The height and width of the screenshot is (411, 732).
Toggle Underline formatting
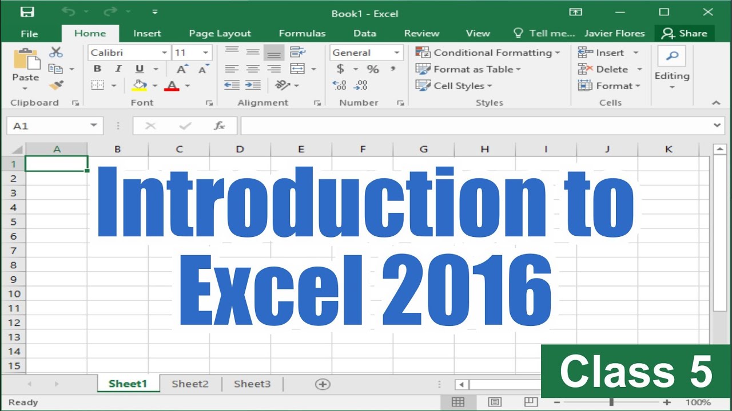point(140,69)
